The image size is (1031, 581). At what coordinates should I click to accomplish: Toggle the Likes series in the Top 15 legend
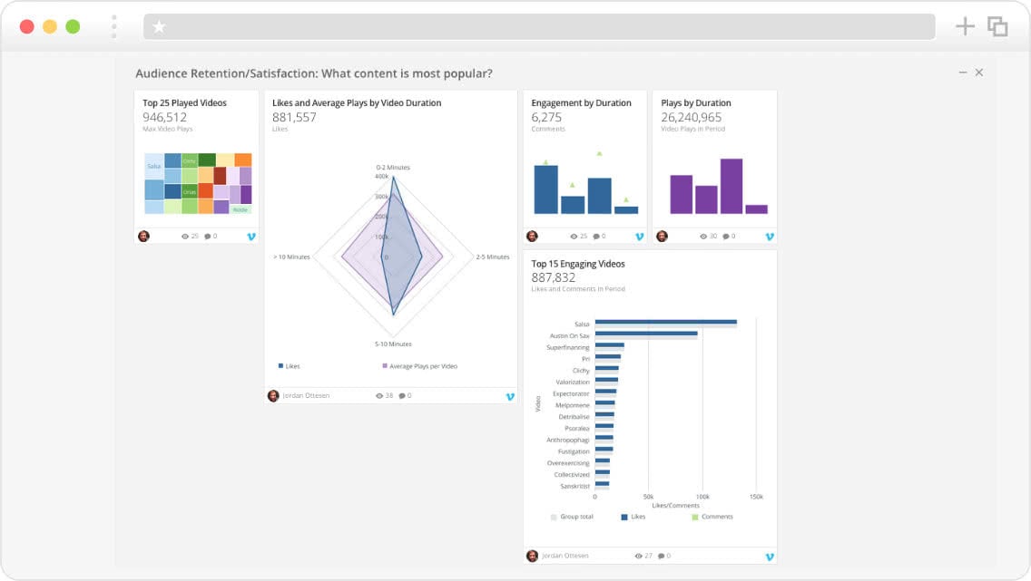[x=633, y=516]
